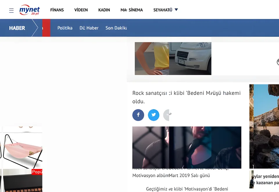The image size is (279, 192).
Task: Click the article video thumbnail behind fence
Action: pyautogui.click(x=187, y=147)
